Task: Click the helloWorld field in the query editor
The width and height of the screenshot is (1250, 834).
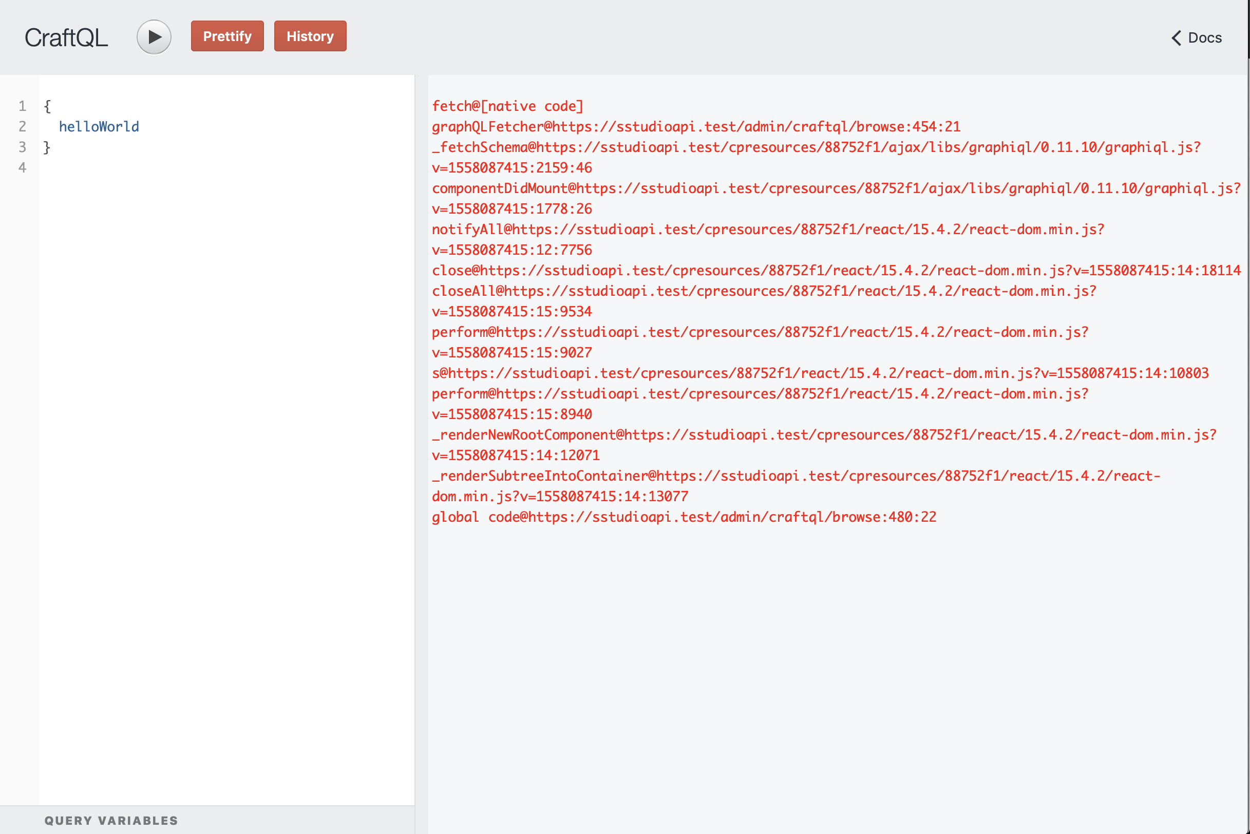Action: pos(100,126)
